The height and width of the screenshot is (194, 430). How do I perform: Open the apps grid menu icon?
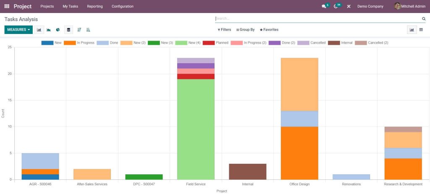coord(7,6)
